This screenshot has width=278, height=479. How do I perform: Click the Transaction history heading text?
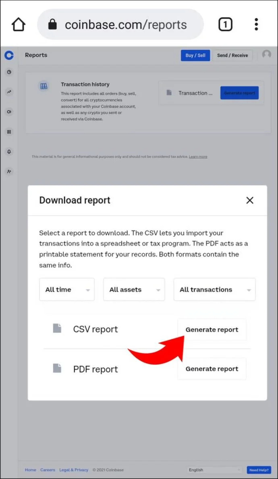tap(85, 84)
